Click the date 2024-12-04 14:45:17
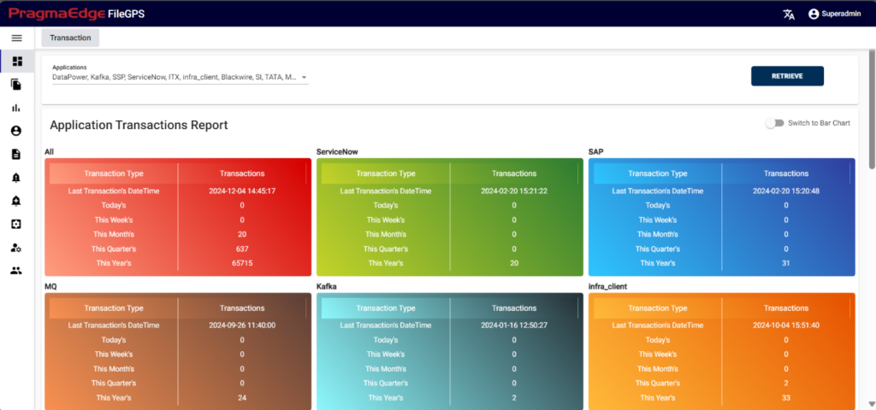This screenshot has width=876, height=410. coord(242,190)
